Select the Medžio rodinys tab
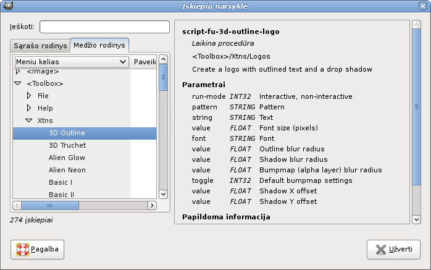The height and width of the screenshot is (270, 431). [x=99, y=45]
